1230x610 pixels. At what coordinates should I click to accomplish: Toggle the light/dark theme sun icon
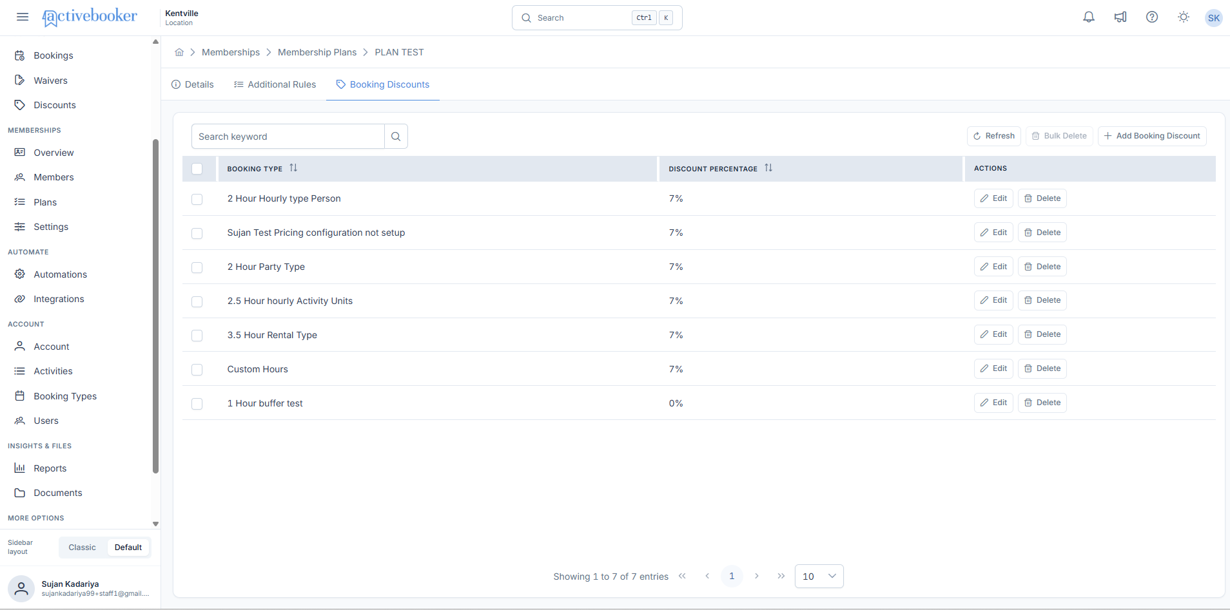pyautogui.click(x=1184, y=17)
